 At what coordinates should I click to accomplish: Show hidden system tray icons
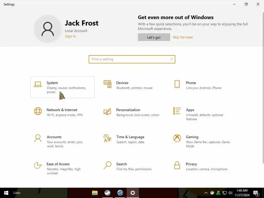click(206, 193)
